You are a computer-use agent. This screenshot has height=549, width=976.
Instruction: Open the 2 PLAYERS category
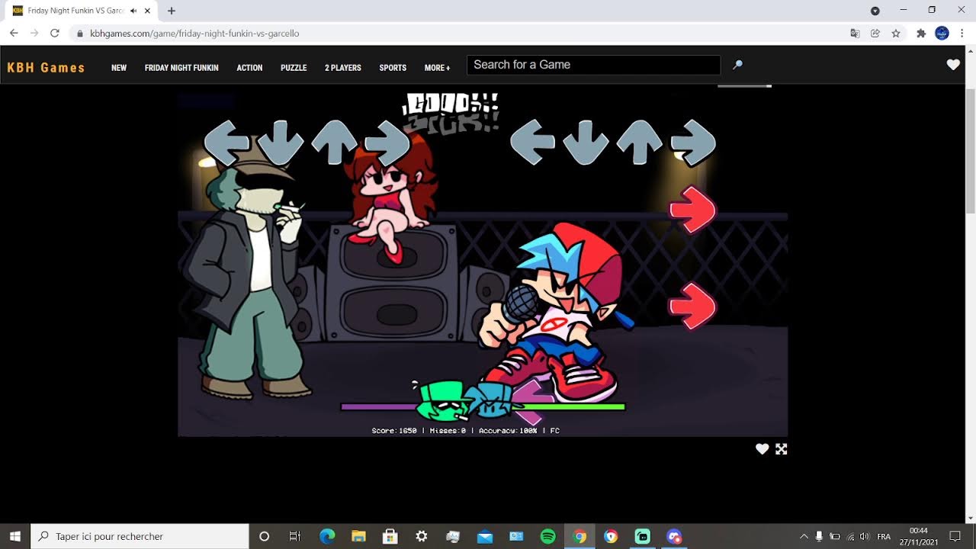(x=343, y=68)
